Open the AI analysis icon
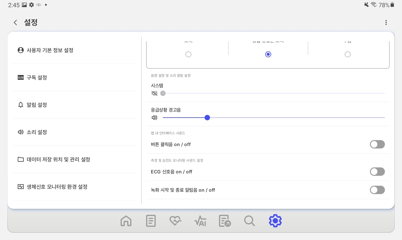 [200, 221]
